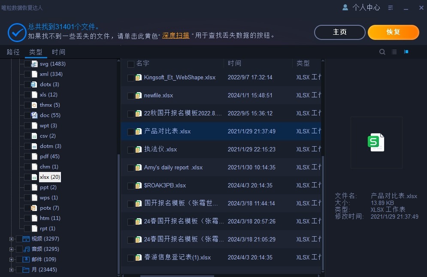Click the 视频 category film icon
Screen dimensions: 427x277
click(x=26, y=239)
